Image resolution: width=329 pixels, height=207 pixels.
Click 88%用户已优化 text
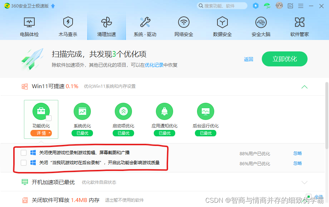click(x=255, y=153)
